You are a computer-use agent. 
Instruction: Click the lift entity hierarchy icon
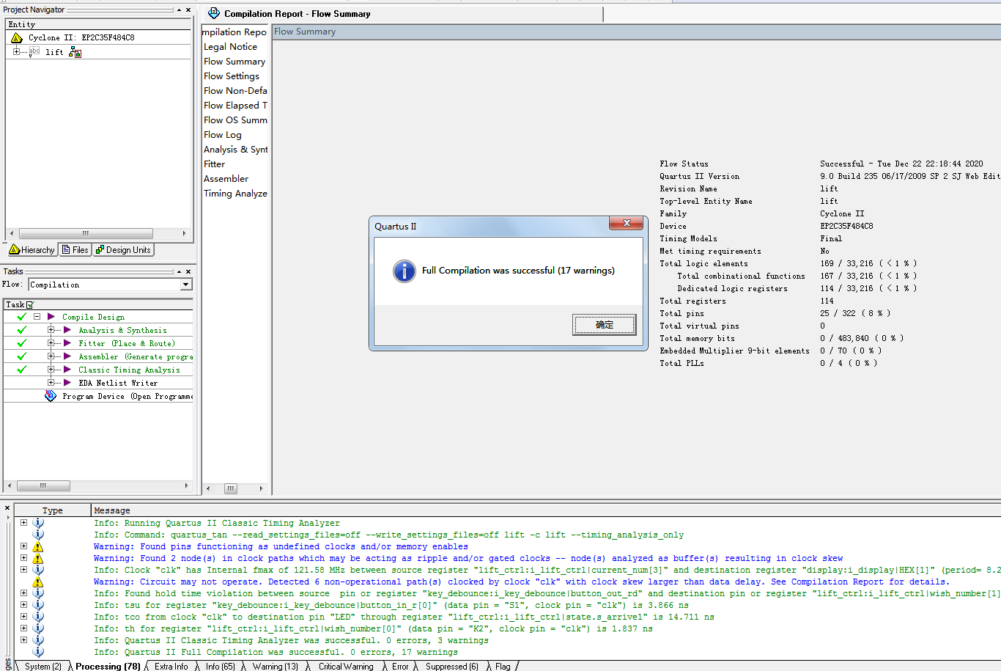[75, 52]
